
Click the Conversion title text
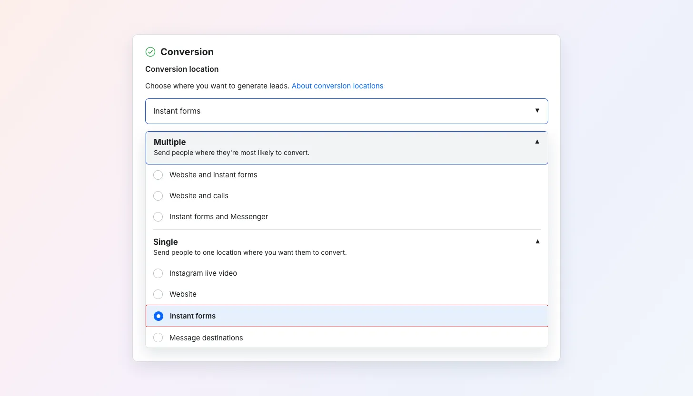187,52
